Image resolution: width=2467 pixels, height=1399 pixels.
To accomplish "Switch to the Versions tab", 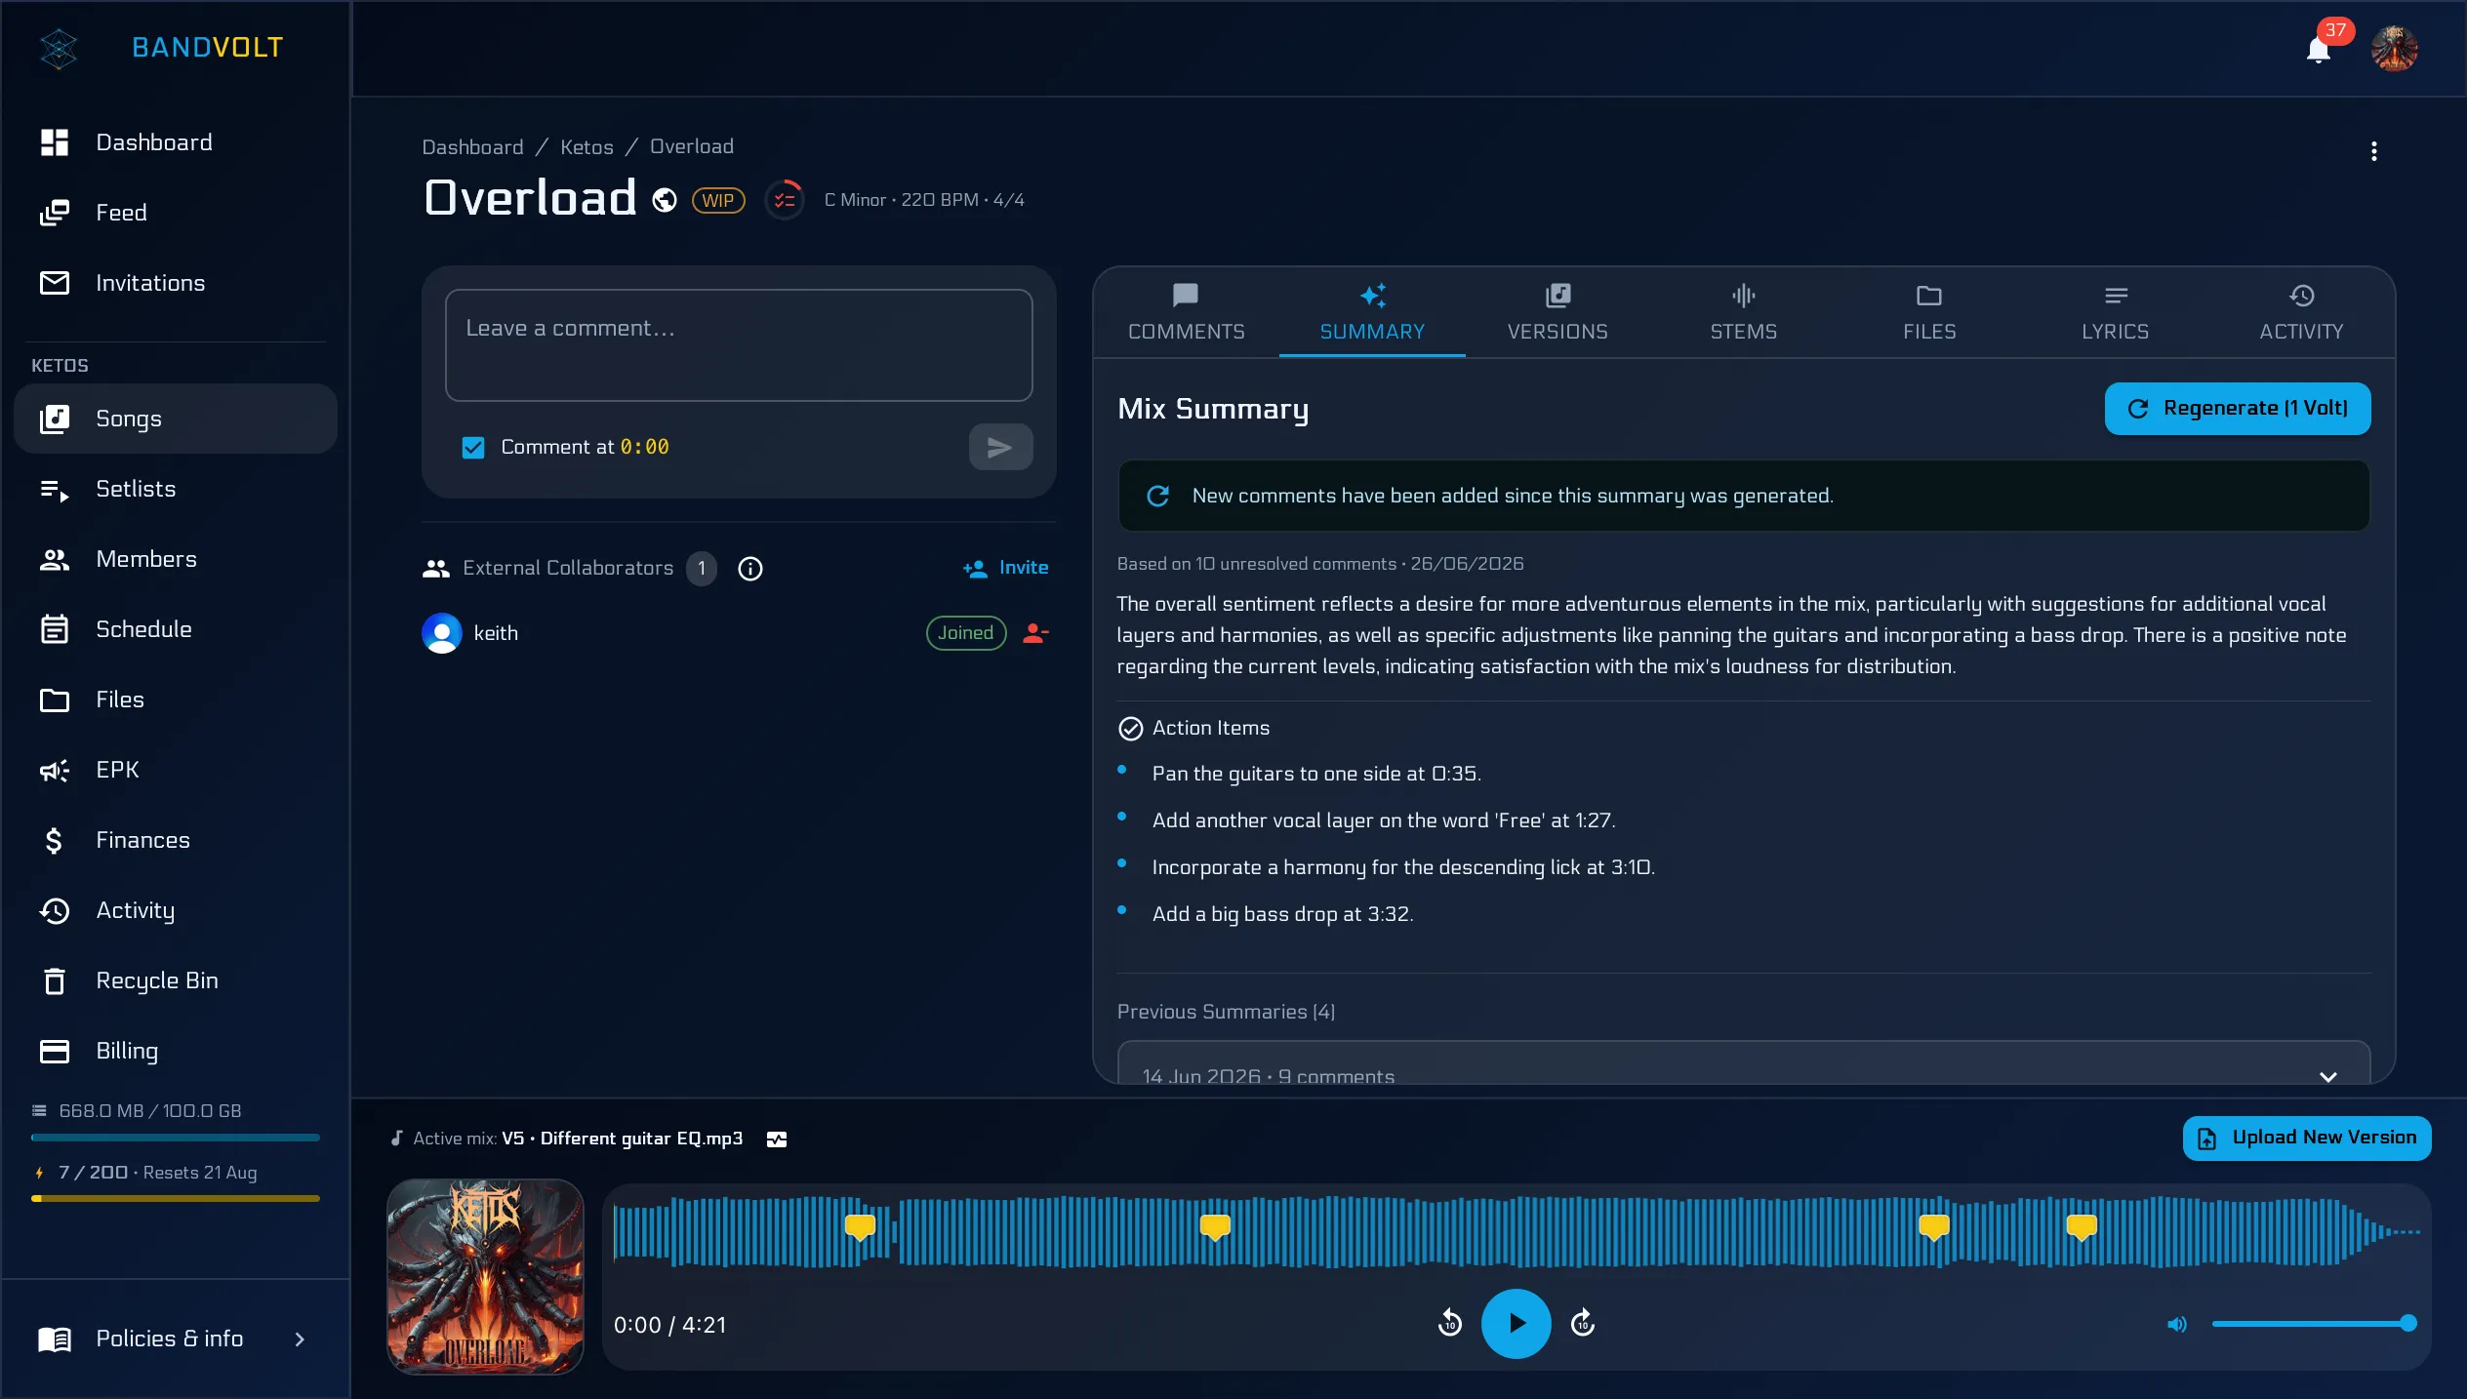I will pos(1557,312).
